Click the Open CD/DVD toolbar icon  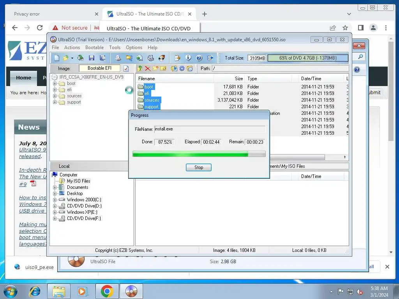[x=80, y=58]
